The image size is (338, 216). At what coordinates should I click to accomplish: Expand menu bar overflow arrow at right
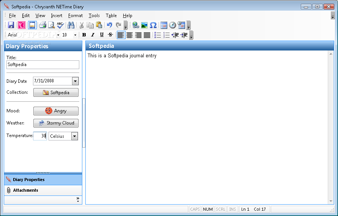[x=333, y=16]
